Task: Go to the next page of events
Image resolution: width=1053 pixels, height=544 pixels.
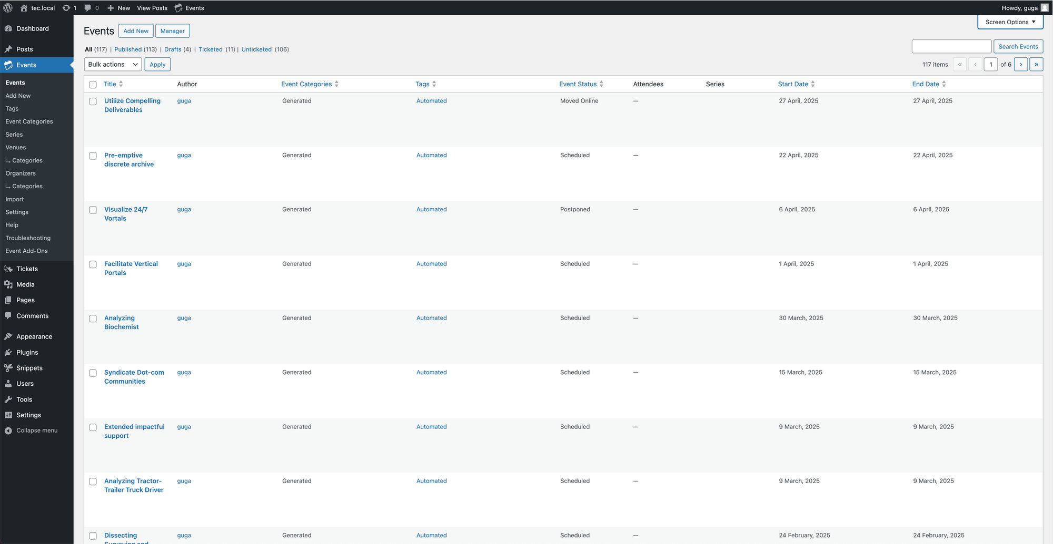Action: click(x=1021, y=64)
